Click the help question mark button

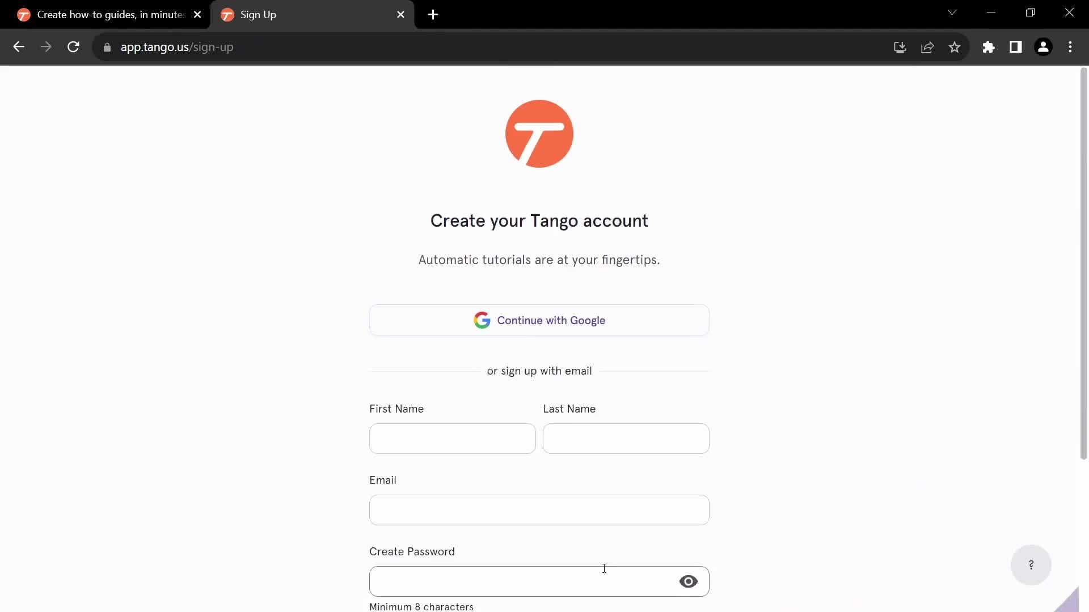click(1031, 565)
